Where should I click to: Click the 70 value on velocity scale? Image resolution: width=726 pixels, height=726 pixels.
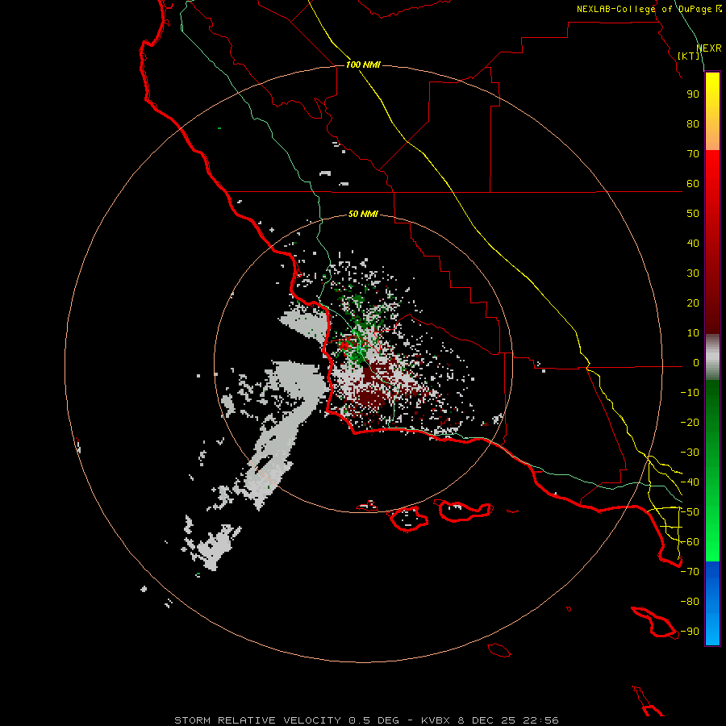click(693, 154)
